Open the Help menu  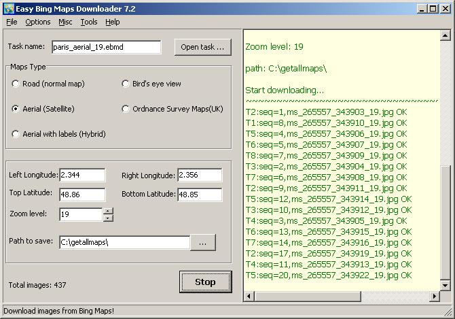click(112, 22)
